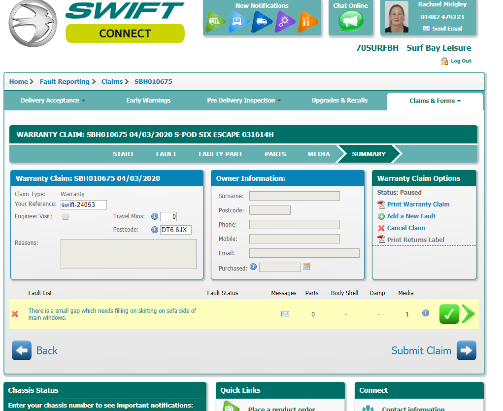
Task: Select the SUMMARY claim step
Action: (369, 154)
